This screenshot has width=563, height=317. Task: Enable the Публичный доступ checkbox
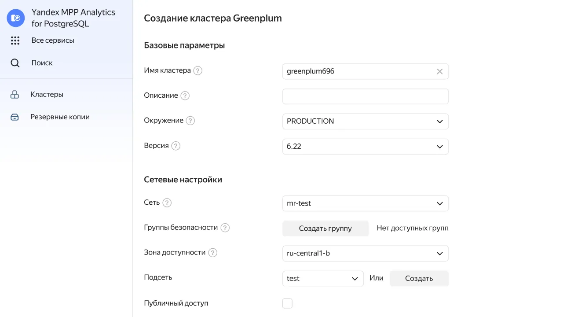(x=287, y=303)
